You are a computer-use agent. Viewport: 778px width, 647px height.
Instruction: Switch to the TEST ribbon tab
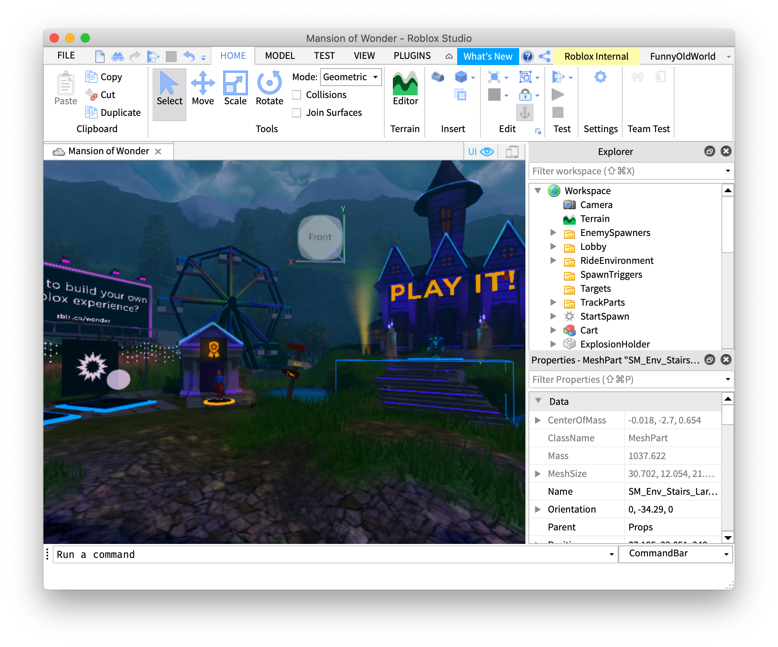pyautogui.click(x=324, y=56)
